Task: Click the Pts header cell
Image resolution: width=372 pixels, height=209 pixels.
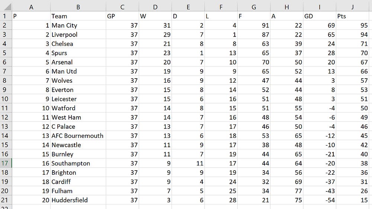Action: [x=352, y=16]
